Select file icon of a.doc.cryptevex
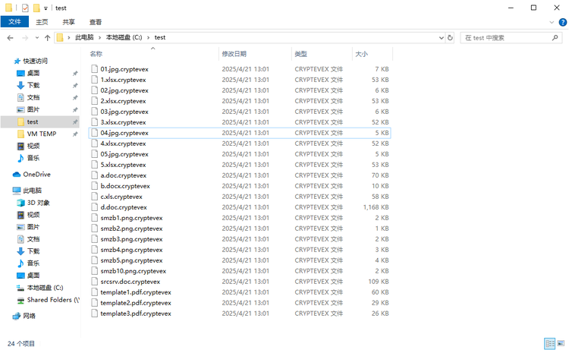569x350 pixels. click(94, 175)
